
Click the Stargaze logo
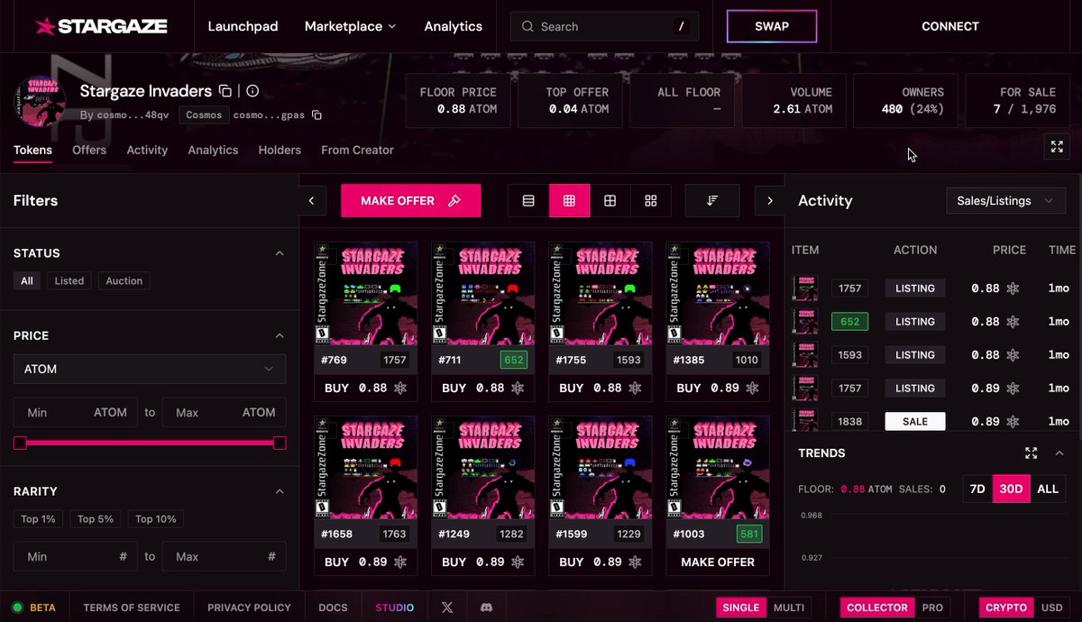click(x=101, y=26)
